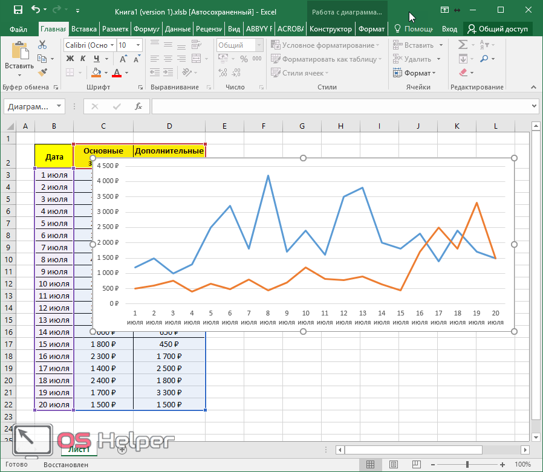Viewport: 543px width, 472px height.
Task: Open the Вставка ribbon tab
Action: click(83, 29)
